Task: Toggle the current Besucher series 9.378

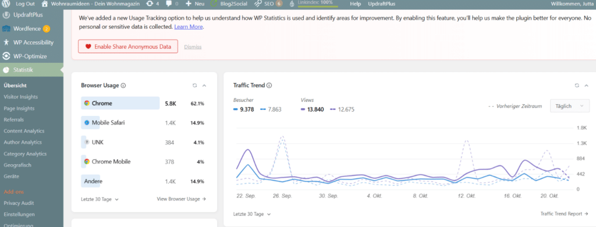Action: [244, 109]
